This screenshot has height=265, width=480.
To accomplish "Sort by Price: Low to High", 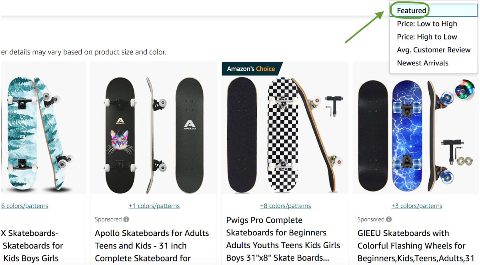I will (x=427, y=24).
